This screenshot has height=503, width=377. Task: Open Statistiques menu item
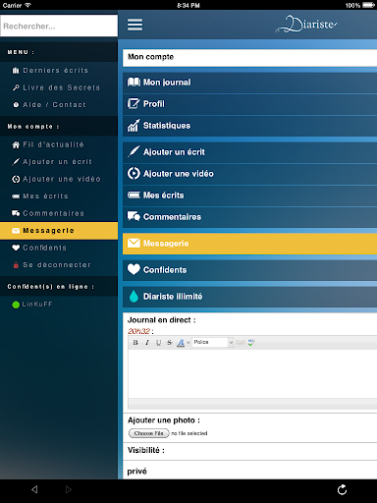[249, 126]
